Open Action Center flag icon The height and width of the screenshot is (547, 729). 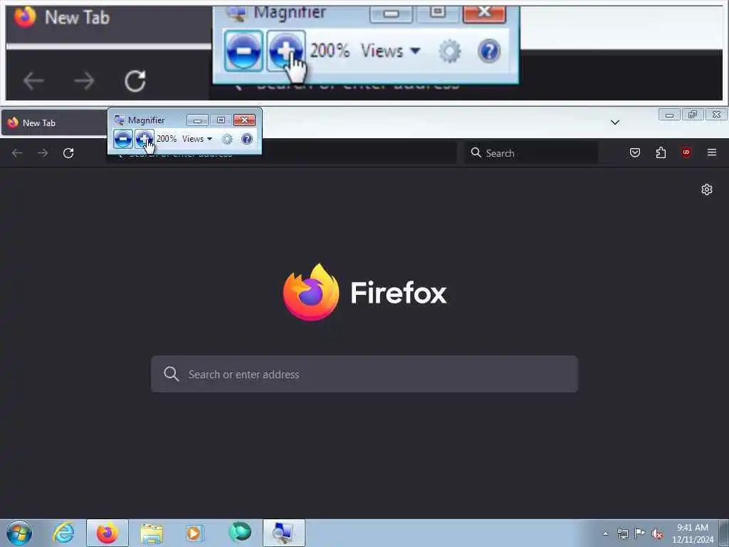640,533
